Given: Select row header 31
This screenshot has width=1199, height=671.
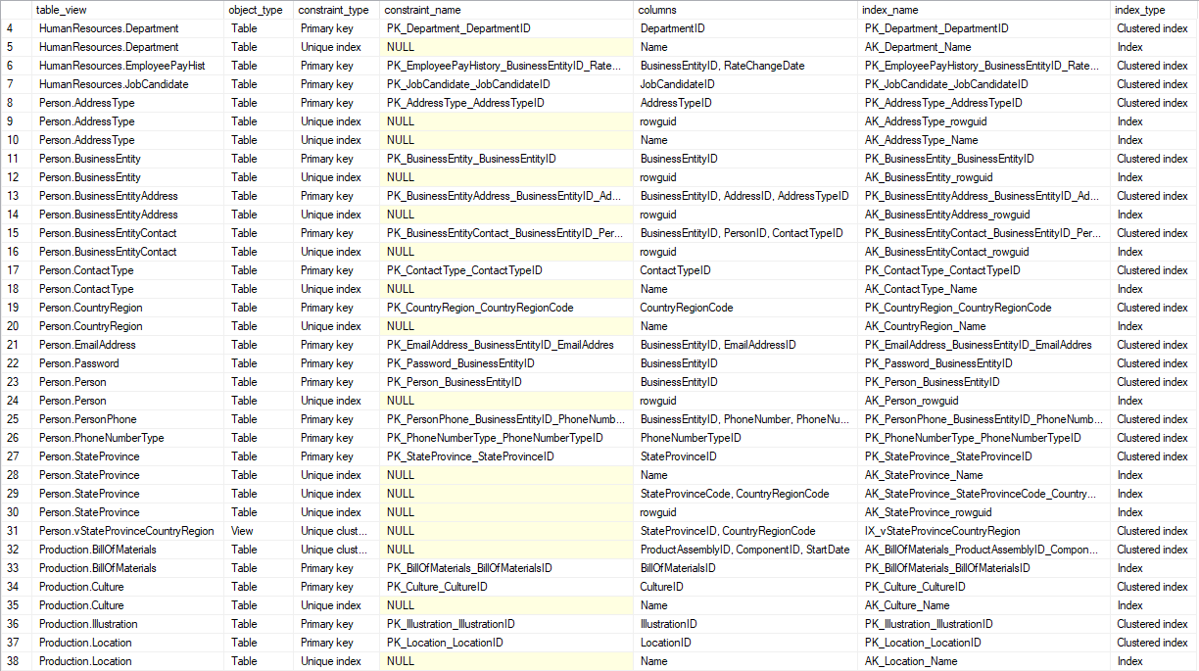Looking at the screenshot, I should (14, 530).
